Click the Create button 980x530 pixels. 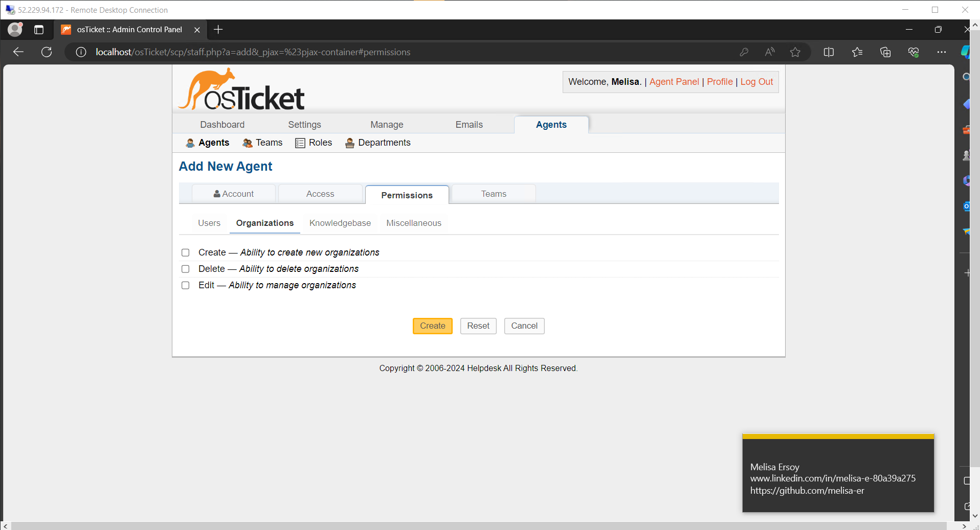coord(433,326)
